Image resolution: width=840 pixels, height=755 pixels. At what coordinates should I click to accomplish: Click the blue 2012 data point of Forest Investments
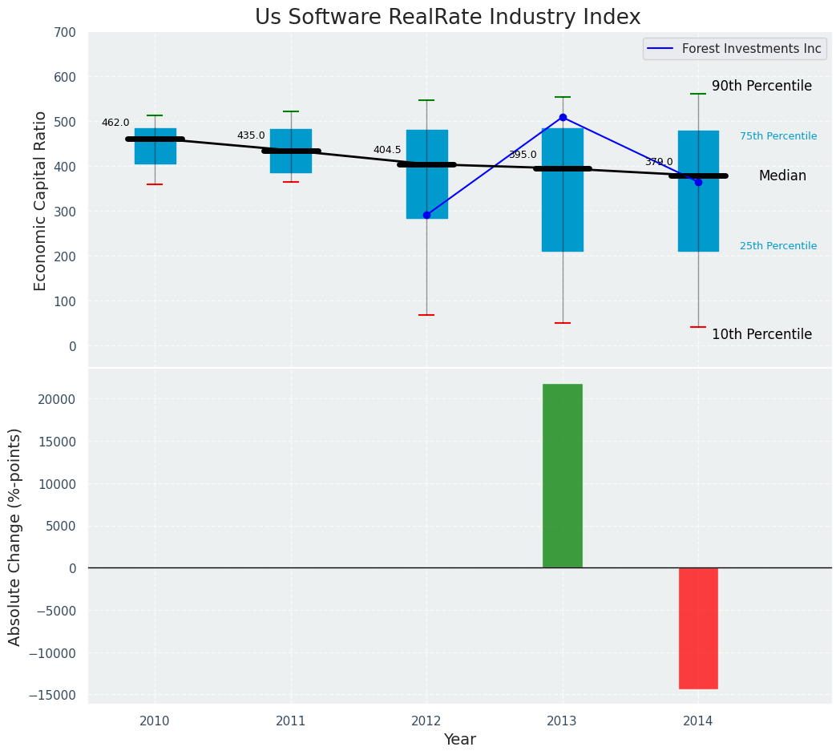(426, 216)
